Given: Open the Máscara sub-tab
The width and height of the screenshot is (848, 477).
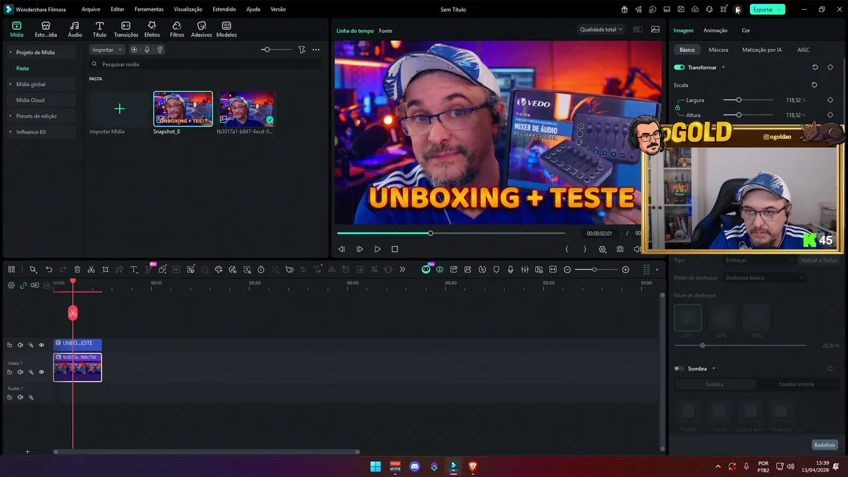Looking at the screenshot, I should click(x=718, y=50).
